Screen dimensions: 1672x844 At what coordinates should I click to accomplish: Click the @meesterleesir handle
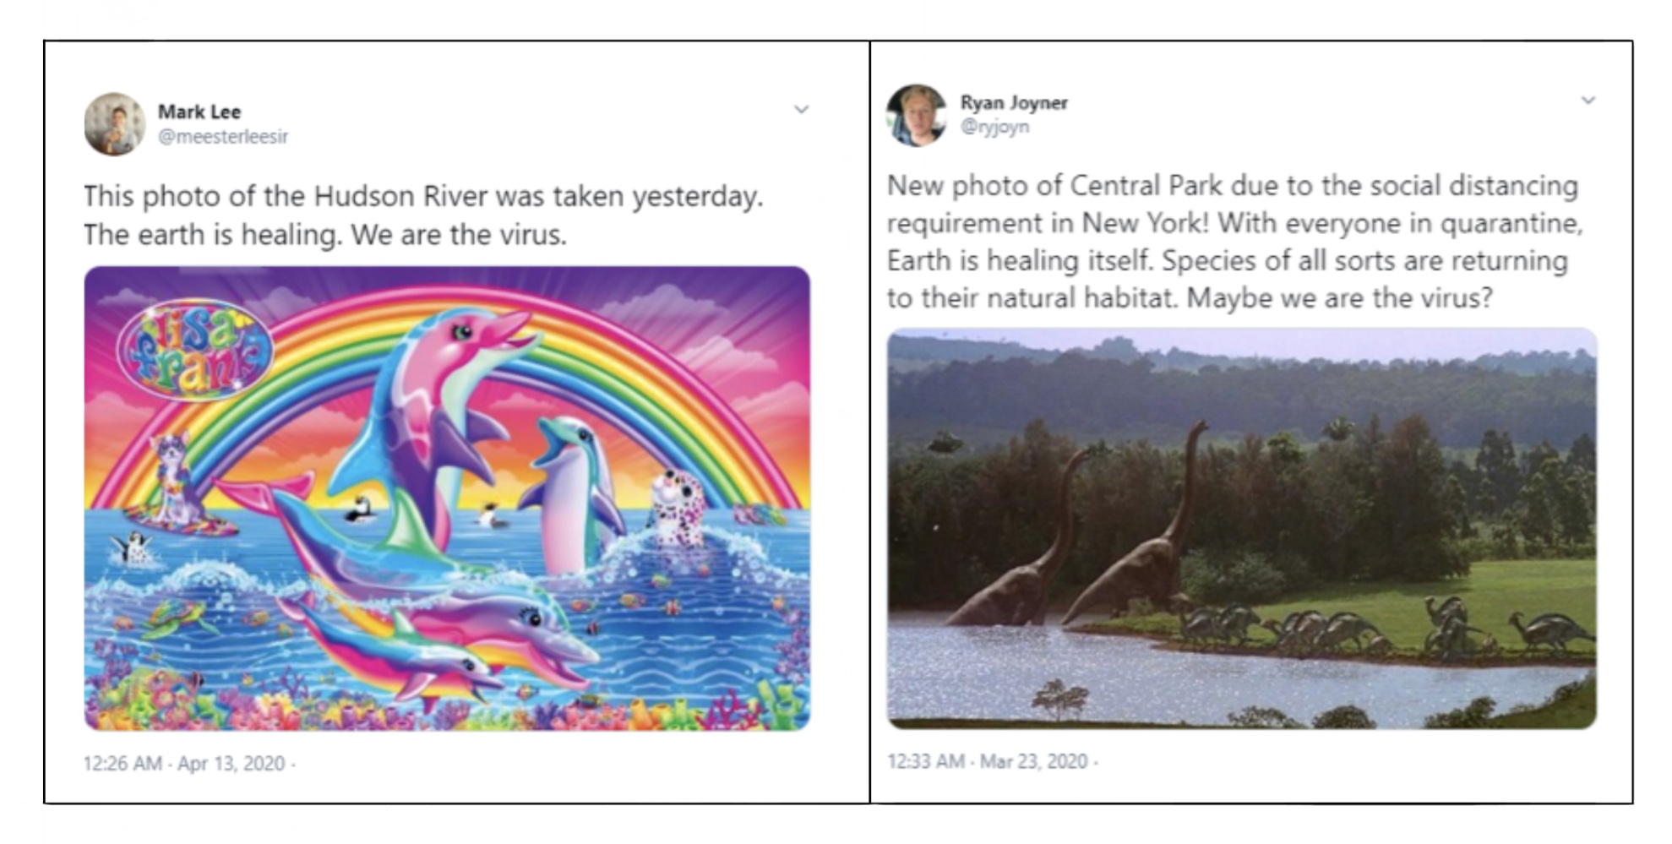click(223, 136)
